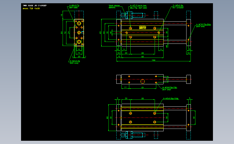Click the 'ø6' diameter dimension
234x144 pixels.
click(111, 32)
